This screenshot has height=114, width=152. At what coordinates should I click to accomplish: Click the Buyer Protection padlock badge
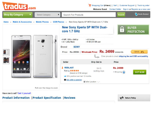pyautogui.click(x=122, y=30)
